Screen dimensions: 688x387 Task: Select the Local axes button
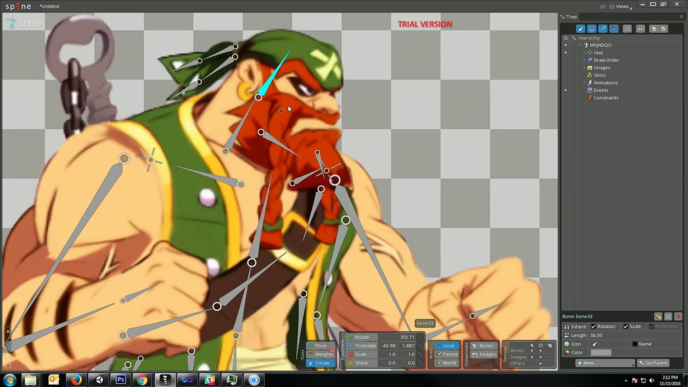pos(446,346)
